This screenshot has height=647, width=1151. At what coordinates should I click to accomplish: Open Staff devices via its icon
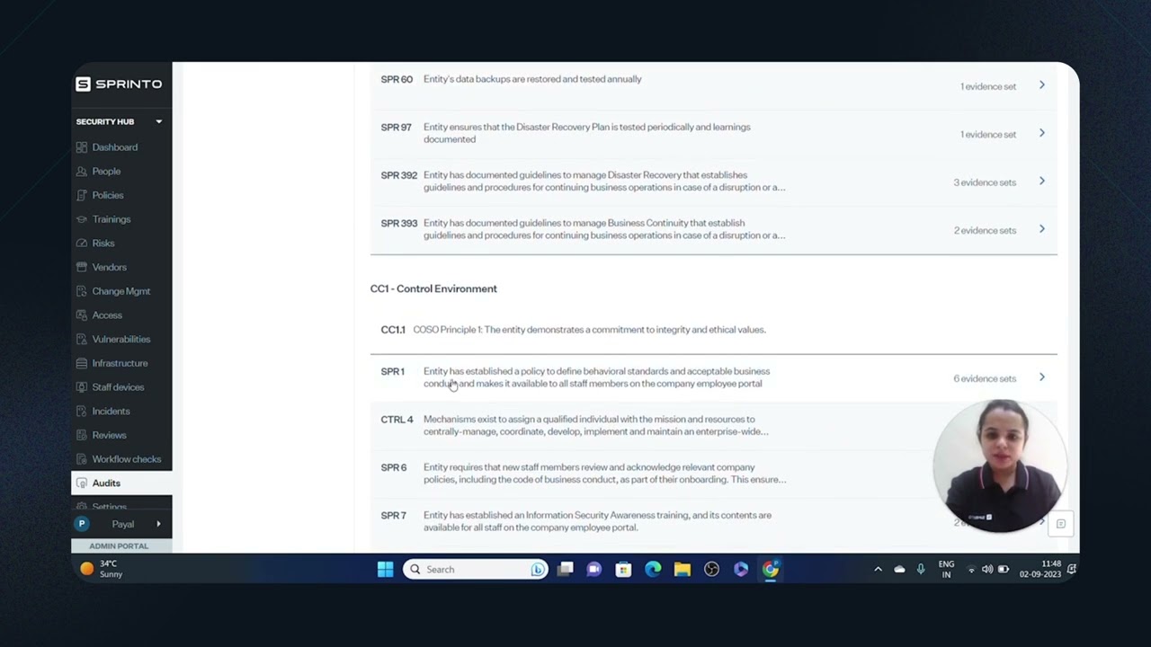coord(82,387)
